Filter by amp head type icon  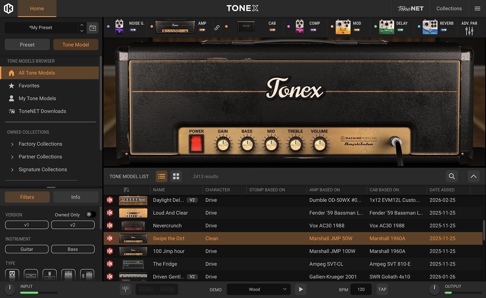coord(31,275)
